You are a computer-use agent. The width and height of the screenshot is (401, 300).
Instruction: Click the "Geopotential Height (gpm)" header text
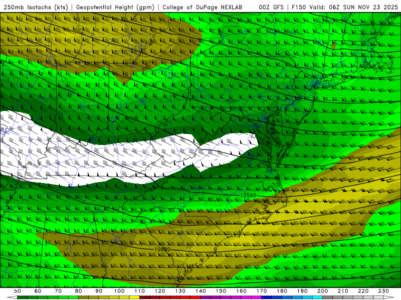pyautogui.click(x=115, y=7)
